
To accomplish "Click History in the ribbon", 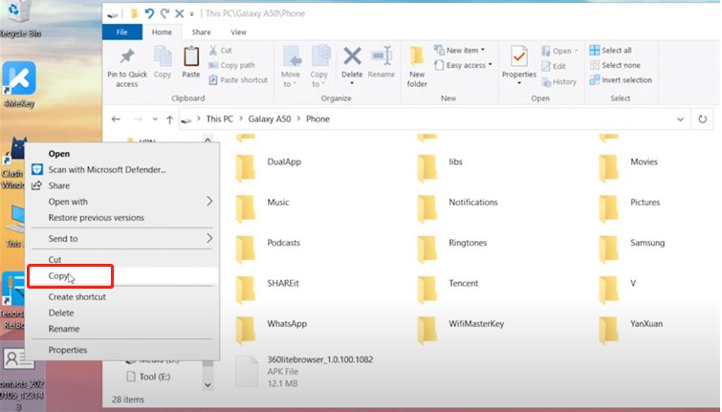I will point(559,82).
